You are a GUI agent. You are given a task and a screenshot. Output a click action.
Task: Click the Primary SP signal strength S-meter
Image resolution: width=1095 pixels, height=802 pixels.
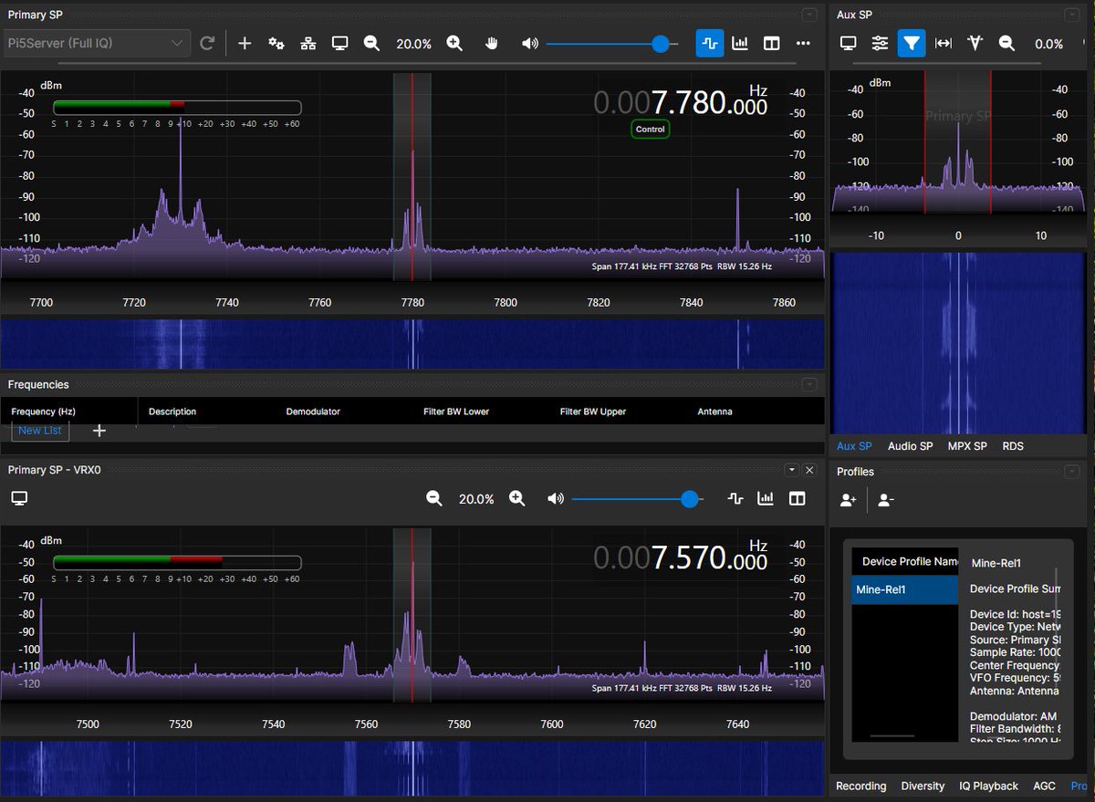point(177,108)
